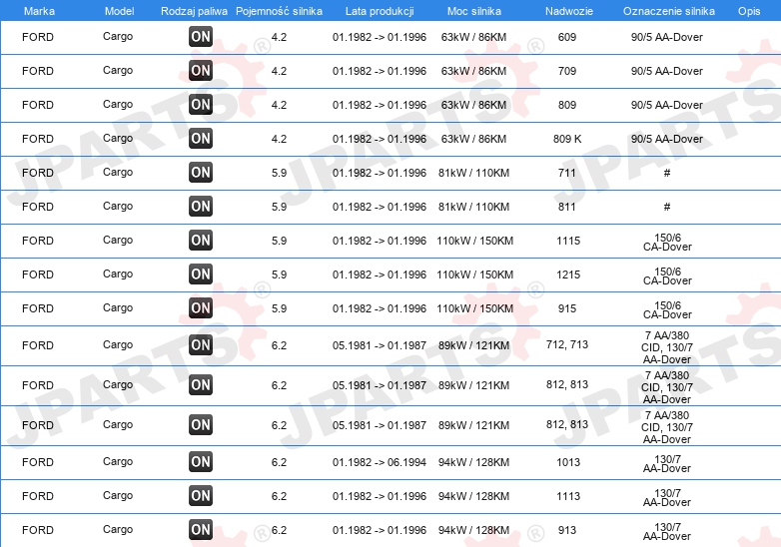Click the ON fuel icon in the 913 row
The width and height of the screenshot is (781, 547).
tap(201, 529)
